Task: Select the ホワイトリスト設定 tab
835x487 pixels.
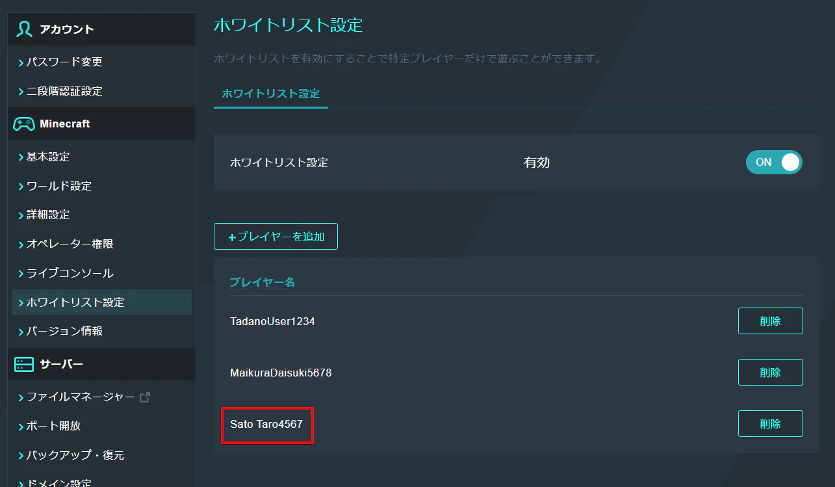Action: (x=271, y=94)
